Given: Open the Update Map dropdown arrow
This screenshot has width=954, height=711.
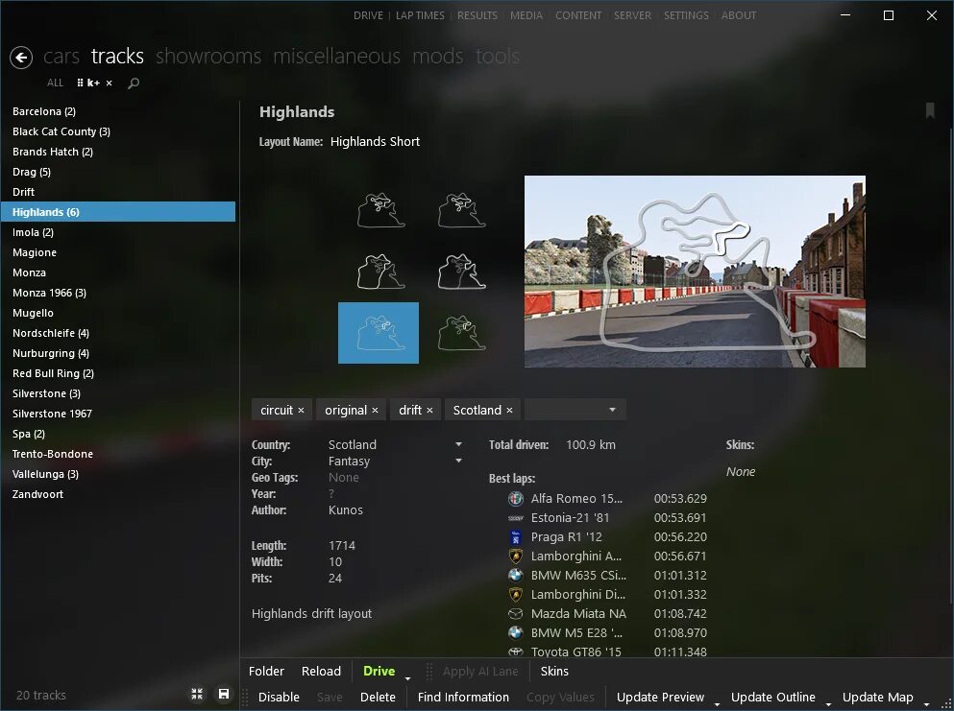Looking at the screenshot, I should click(926, 703).
